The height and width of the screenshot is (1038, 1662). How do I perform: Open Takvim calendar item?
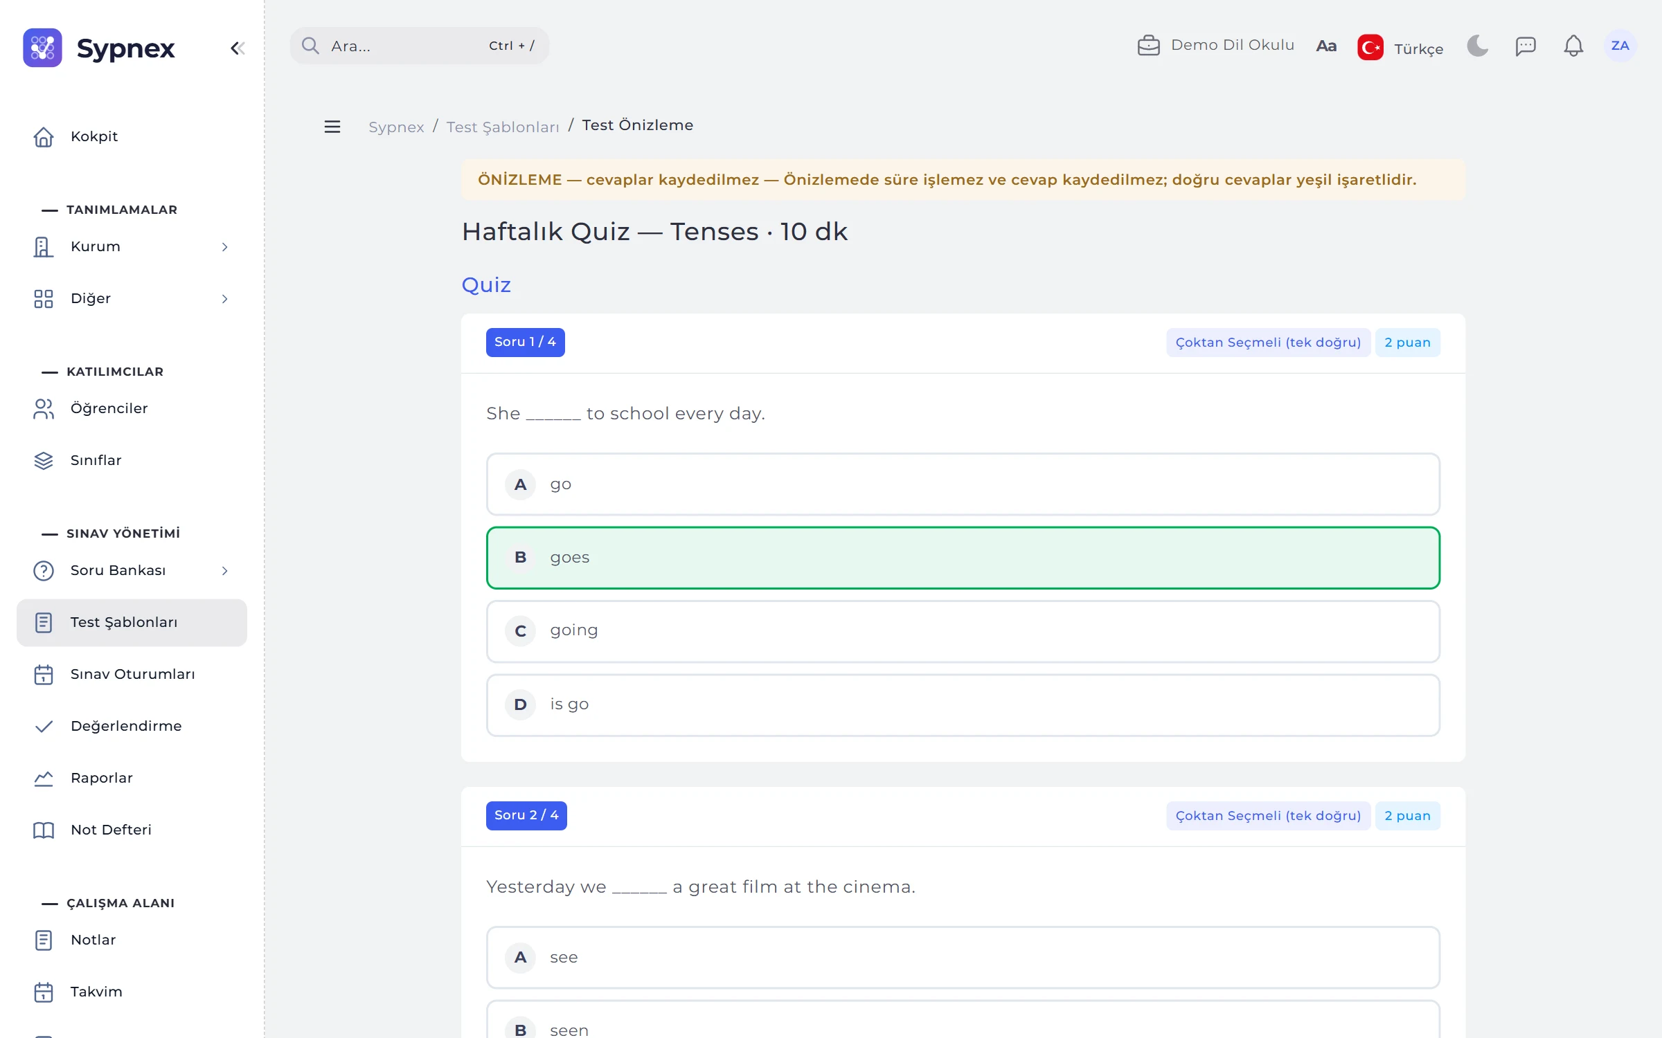coord(132,992)
